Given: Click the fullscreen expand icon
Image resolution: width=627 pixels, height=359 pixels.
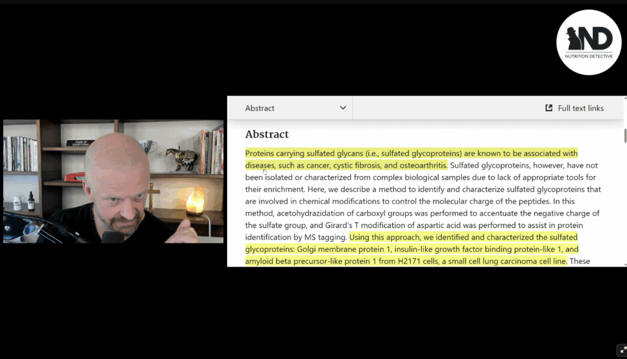Looking at the screenshot, I should 622,350.
